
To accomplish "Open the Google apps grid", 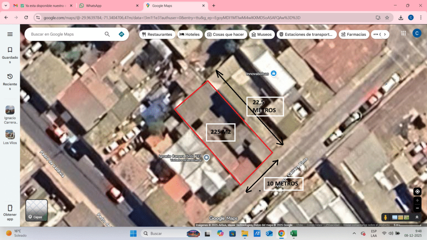I will point(404,33).
